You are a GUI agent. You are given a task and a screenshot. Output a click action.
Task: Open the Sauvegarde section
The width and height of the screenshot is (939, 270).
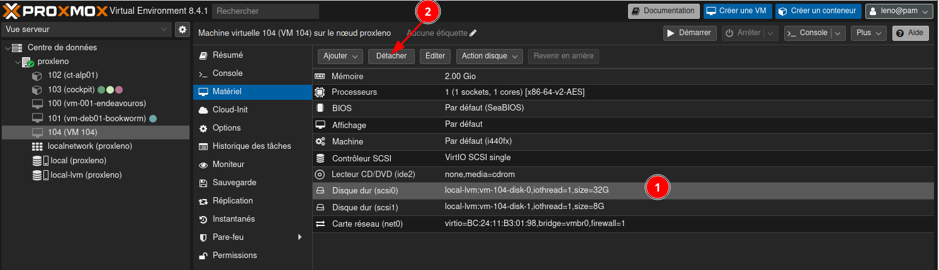234,183
